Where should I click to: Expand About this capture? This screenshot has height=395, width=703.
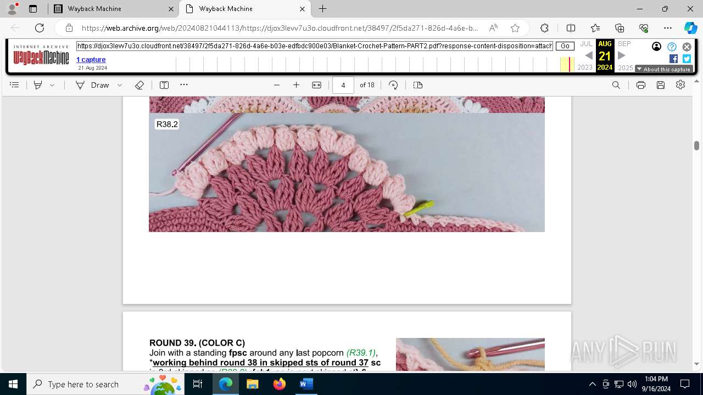(663, 69)
